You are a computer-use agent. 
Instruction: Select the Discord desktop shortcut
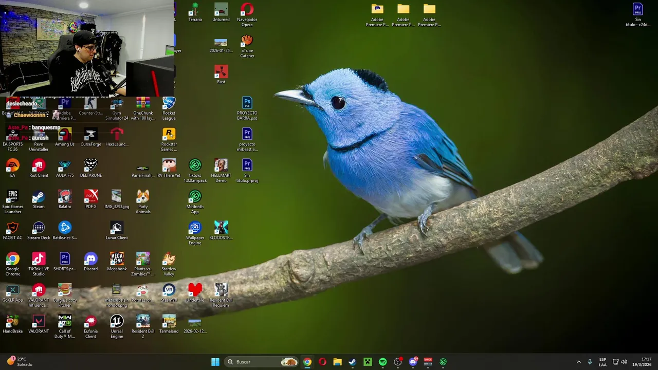pyautogui.click(x=90, y=262)
